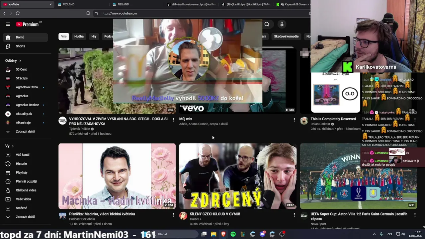This screenshot has width=425, height=239.
Task: Click the Brave browser taskbar icon
Action: (223, 234)
